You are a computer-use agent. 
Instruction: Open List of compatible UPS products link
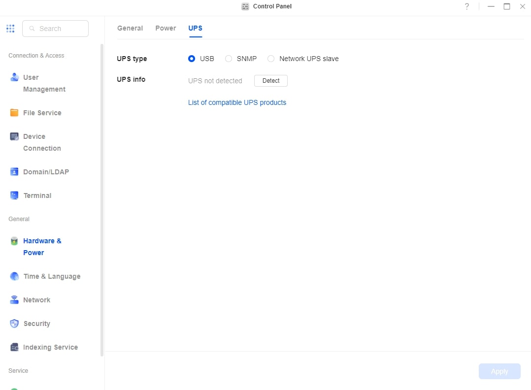pos(237,102)
